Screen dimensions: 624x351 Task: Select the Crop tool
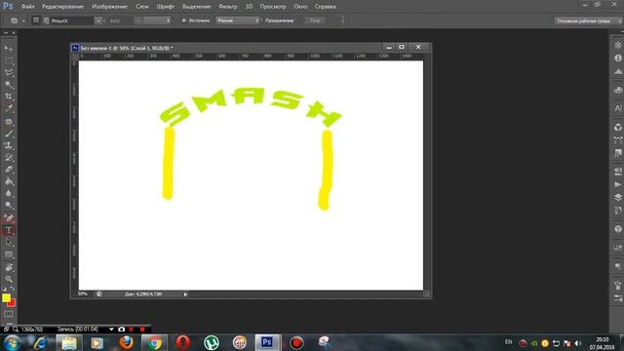coord(9,97)
